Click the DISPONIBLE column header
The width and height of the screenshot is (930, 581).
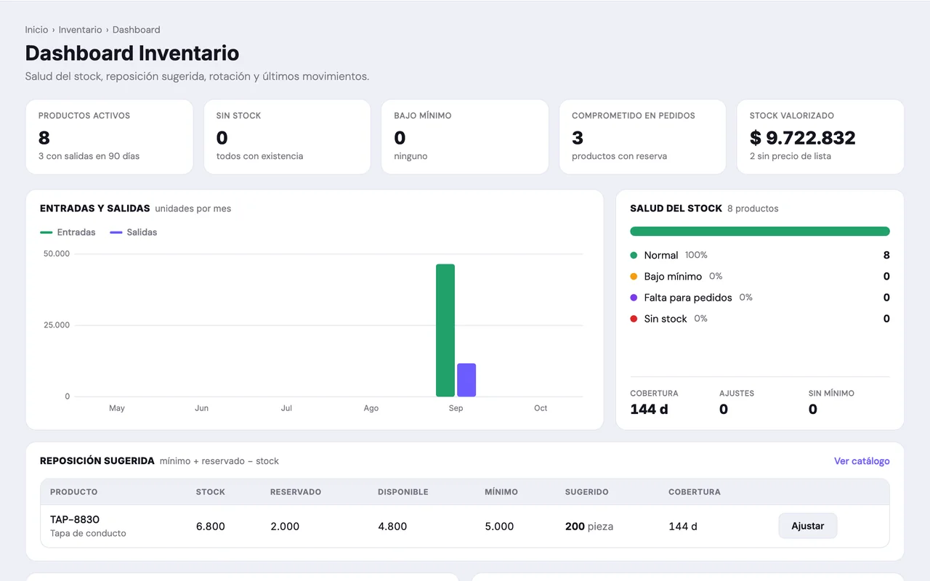[x=403, y=492]
